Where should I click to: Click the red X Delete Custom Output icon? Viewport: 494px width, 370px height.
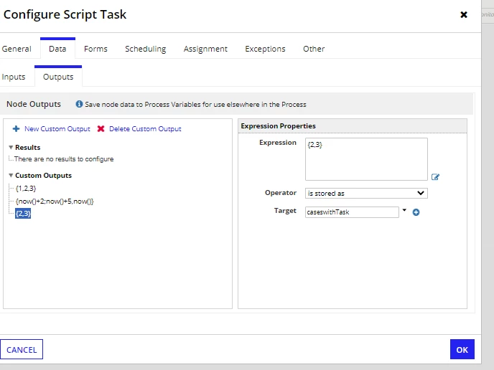[x=101, y=128]
